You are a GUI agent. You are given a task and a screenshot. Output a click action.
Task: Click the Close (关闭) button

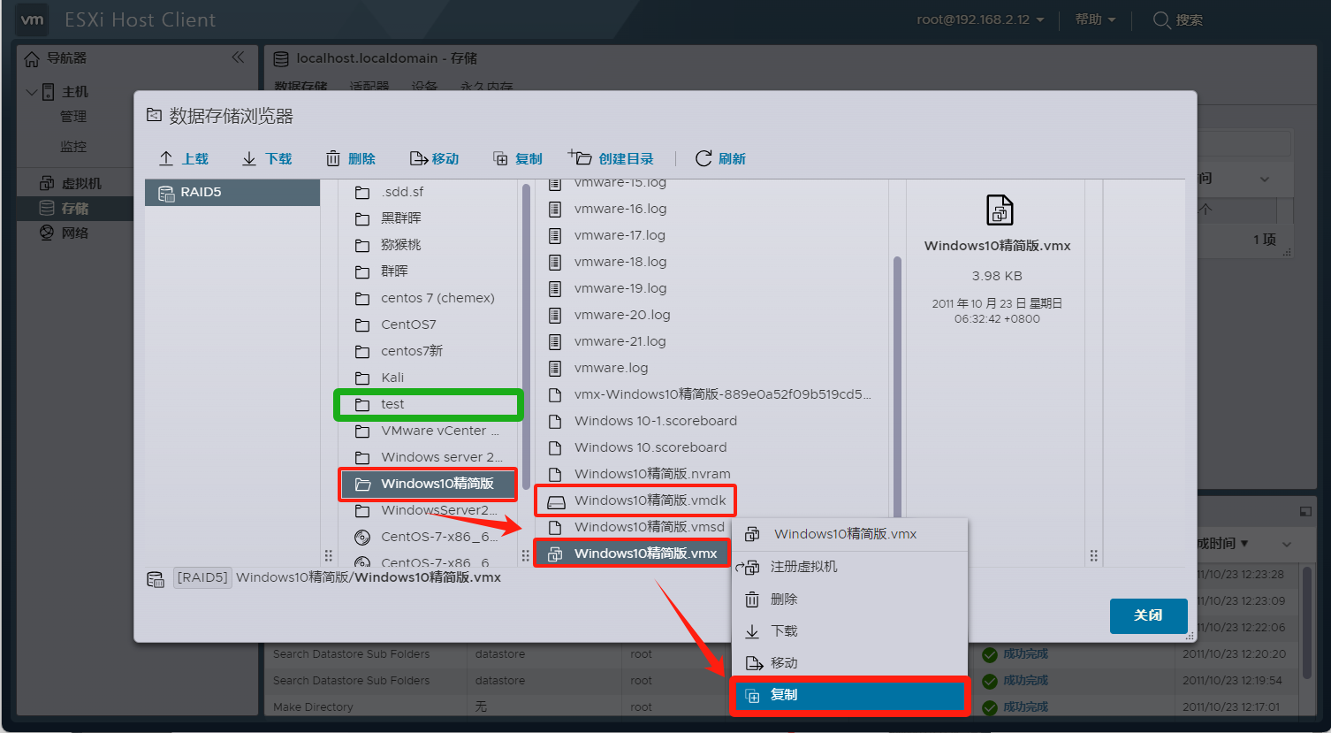[x=1147, y=615]
